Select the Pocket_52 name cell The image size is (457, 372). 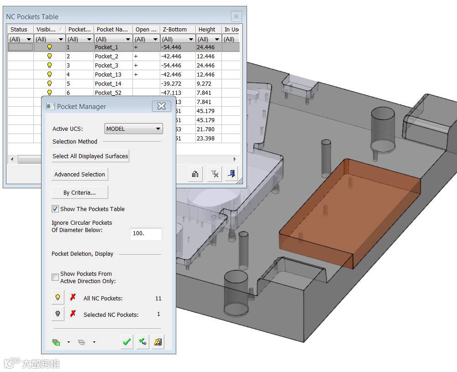point(113,93)
